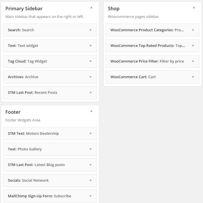This screenshot has height=203, width=203.
Task: Open WooCommerce Price Filter widget arrow
Action: 193,61
